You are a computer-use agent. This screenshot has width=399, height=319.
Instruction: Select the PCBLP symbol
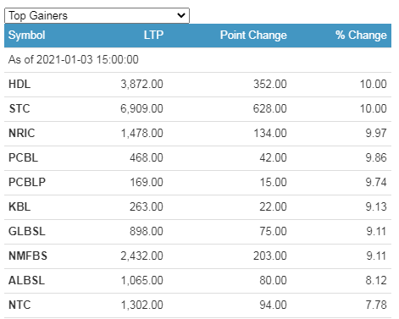tap(27, 182)
